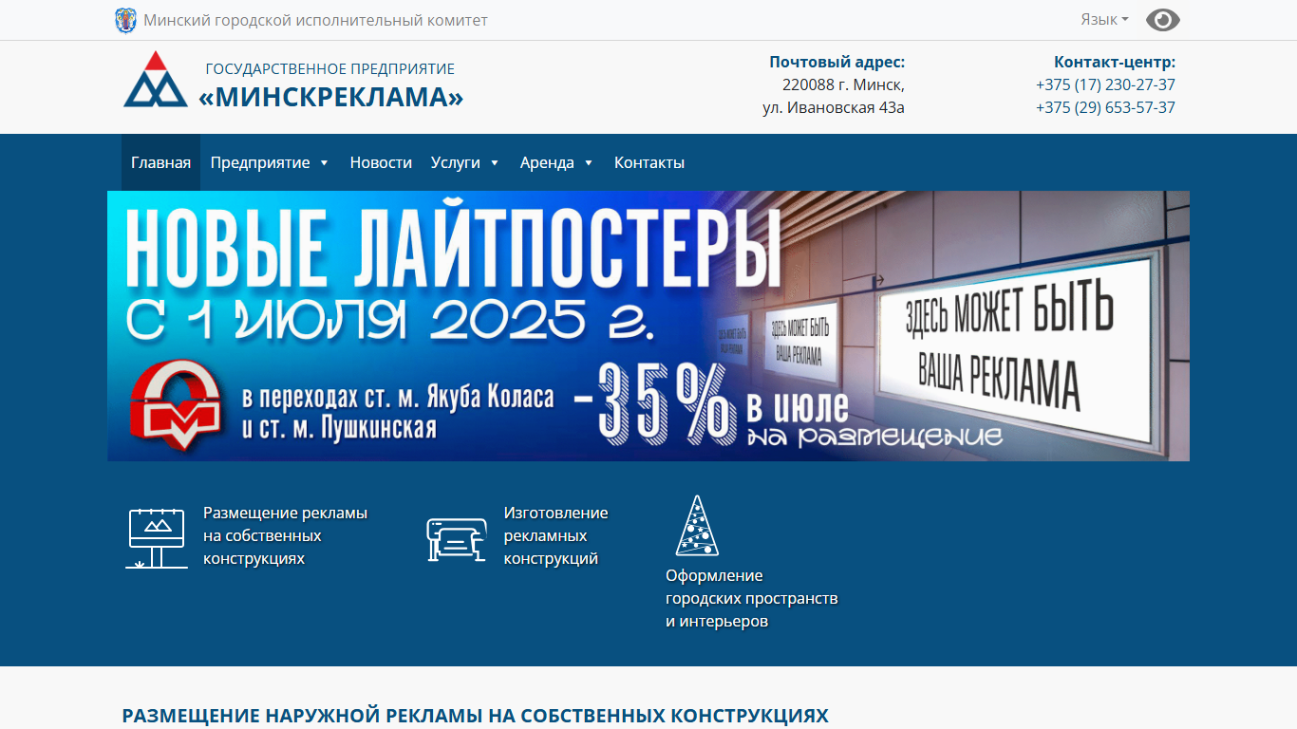Open the Аренда menu item
1297x729 pixels.
coord(547,162)
